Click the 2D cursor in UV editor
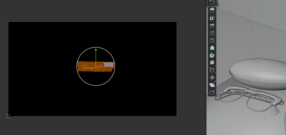286x135 pixels. [8, 116]
